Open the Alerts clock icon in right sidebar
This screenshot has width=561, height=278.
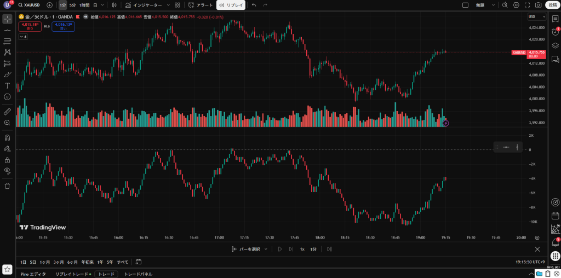coord(556,31)
